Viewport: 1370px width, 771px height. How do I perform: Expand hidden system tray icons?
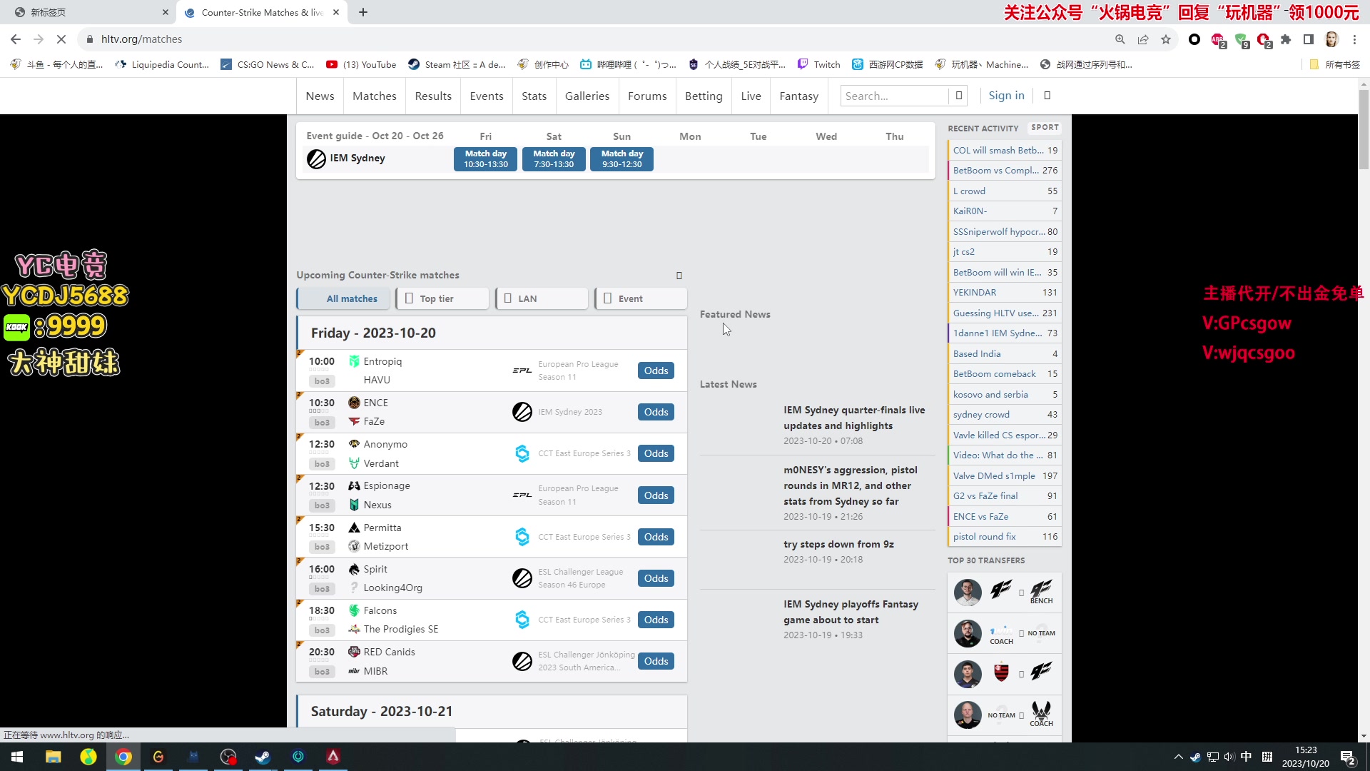tap(1178, 757)
